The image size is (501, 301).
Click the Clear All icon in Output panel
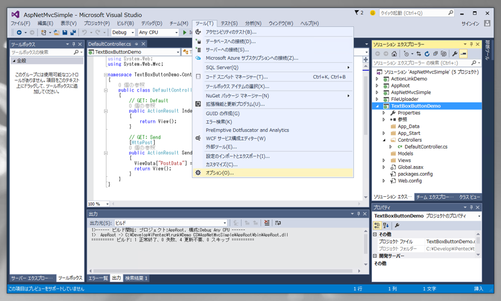(x=267, y=223)
